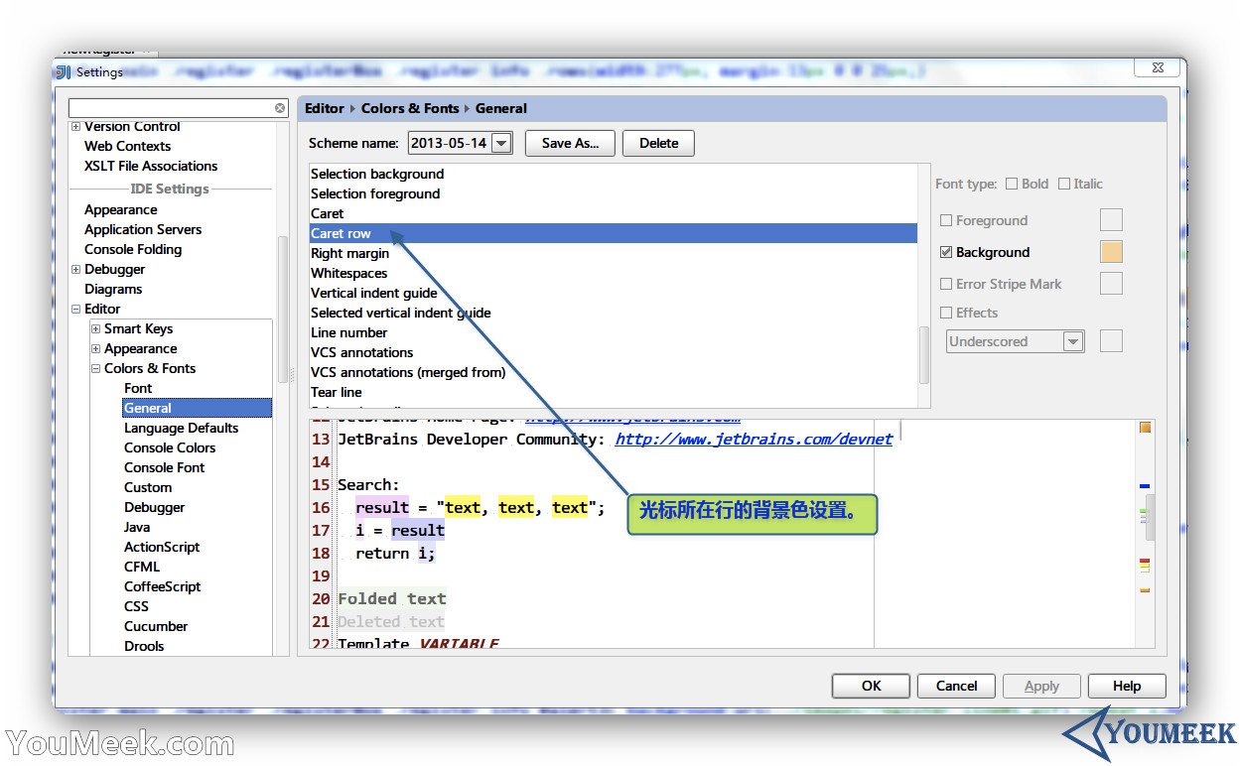Screen dimensions: 1240x766
Task: Click the IntelliJ Settings window icon
Action: click(x=64, y=71)
